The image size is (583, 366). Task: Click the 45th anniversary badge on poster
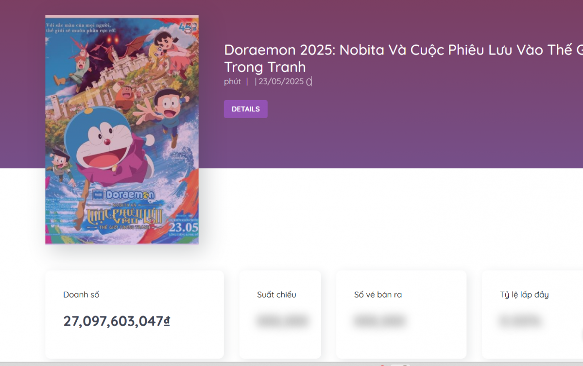point(188,27)
